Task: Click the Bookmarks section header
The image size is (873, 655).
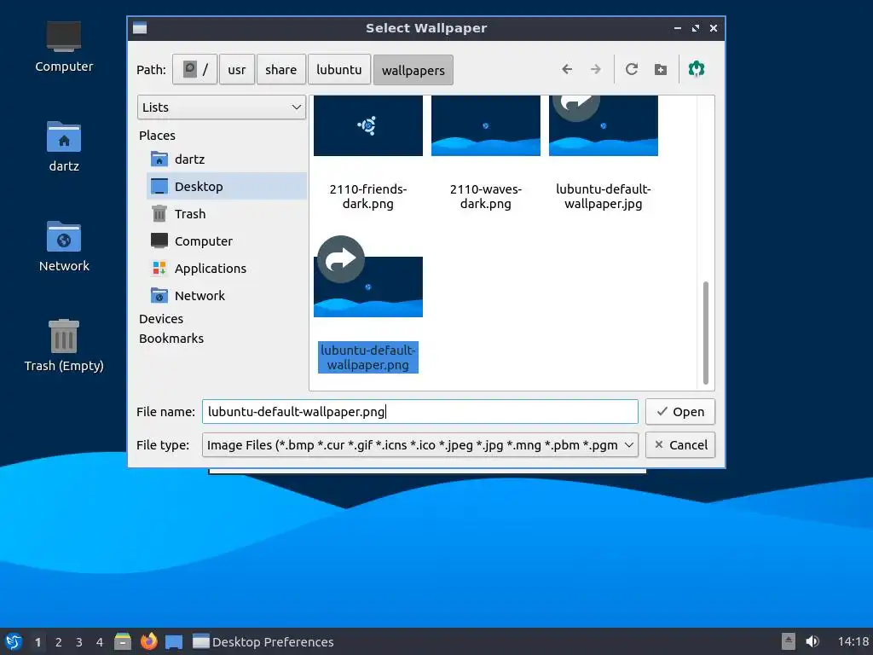Action: [171, 339]
